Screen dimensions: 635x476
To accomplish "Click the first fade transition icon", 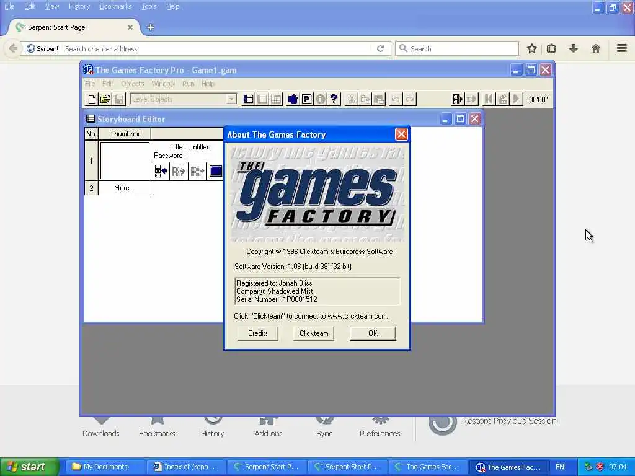I will pos(179,171).
